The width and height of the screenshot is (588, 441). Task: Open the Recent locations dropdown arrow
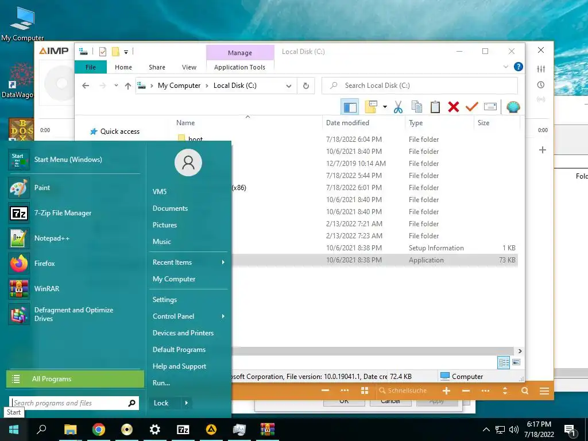pos(116,86)
